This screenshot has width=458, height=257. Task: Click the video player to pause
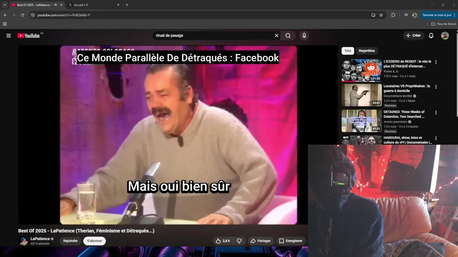point(178,135)
